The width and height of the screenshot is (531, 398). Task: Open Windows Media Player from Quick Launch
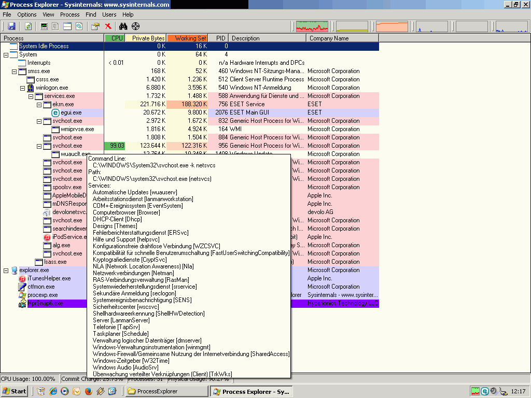[65, 391]
